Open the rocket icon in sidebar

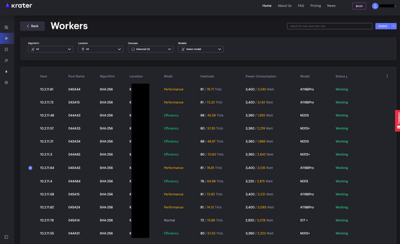coord(6,61)
